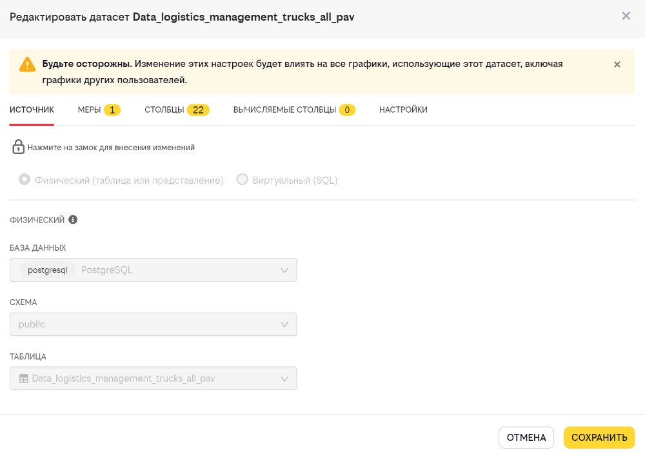This screenshot has width=645, height=459.
Task: Close the edit dataset dialog
Action: tap(626, 16)
